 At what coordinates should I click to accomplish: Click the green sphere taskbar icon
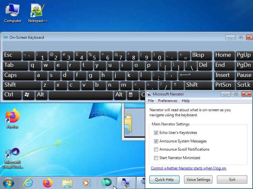pyautogui.click(x=107, y=183)
